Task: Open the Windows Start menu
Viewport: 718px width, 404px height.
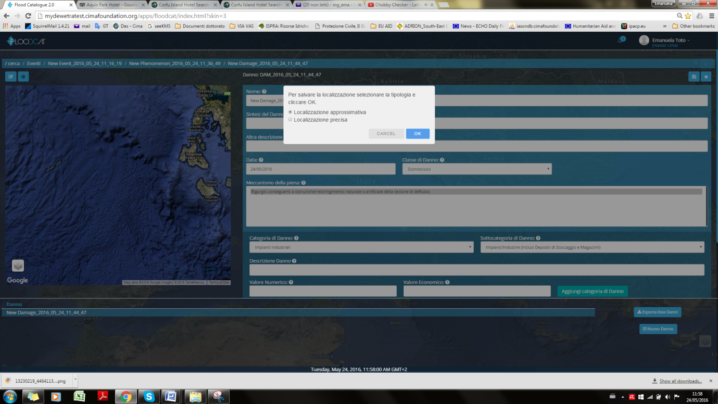Action: point(9,397)
